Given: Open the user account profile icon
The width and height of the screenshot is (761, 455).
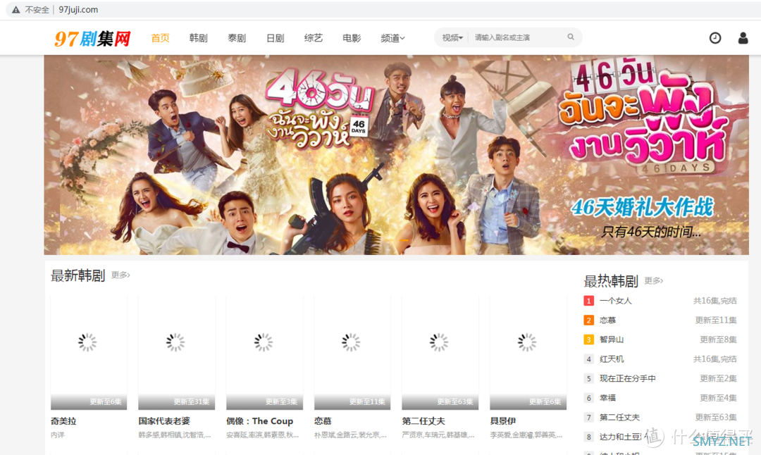Looking at the screenshot, I should coord(743,38).
